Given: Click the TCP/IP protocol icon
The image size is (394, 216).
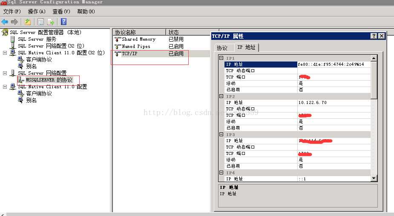Looking at the screenshot, I should [118, 53].
